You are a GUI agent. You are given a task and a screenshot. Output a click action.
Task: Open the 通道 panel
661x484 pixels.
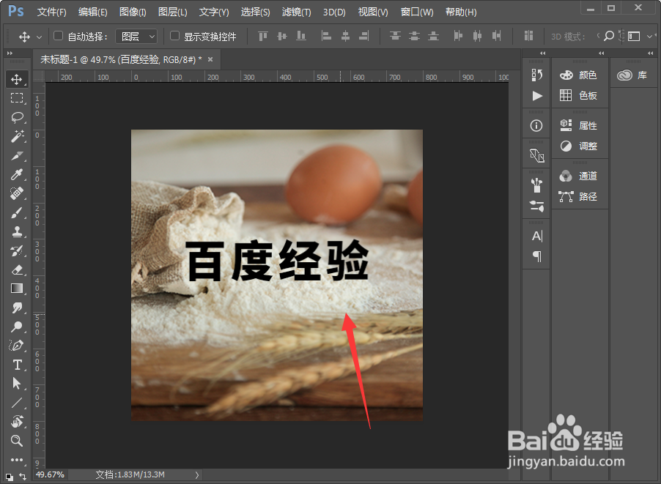click(579, 176)
